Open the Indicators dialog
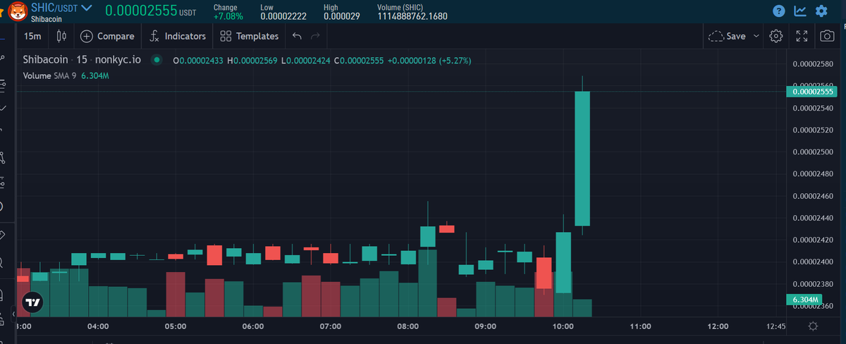 coord(178,36)
